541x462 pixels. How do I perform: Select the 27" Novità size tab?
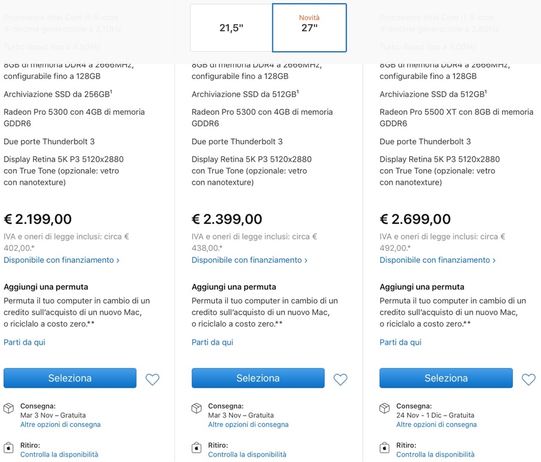point(309,28)
